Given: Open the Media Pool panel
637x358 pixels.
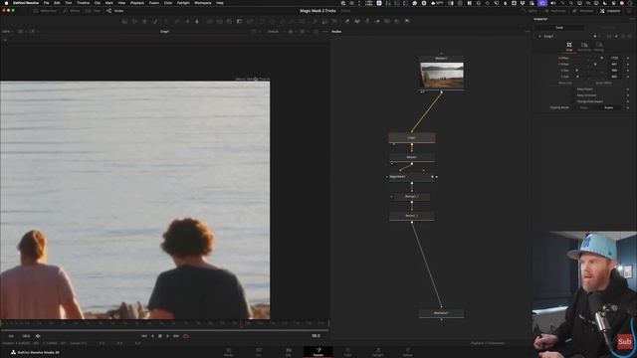Looking at the screenshot, I should (45, 11).
